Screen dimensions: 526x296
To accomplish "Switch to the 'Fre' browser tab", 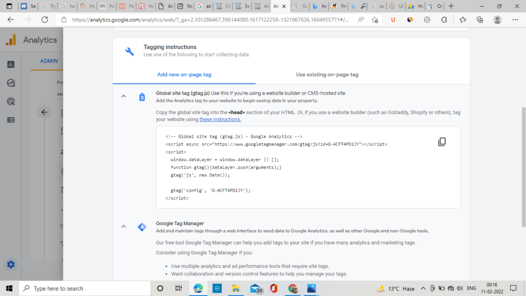I will click(x=339, y=6).
